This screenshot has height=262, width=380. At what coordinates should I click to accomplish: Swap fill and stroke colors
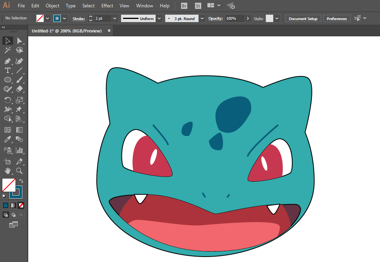21,181
